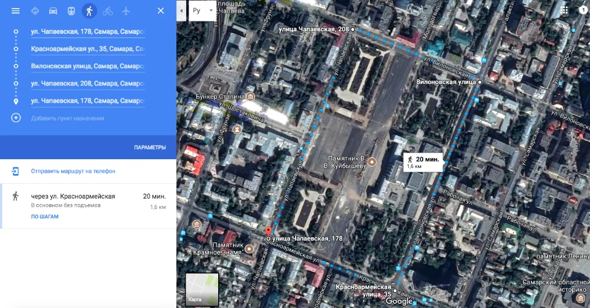Click the Вилоновская улица waypoint marker

click(x=479, y=82)
